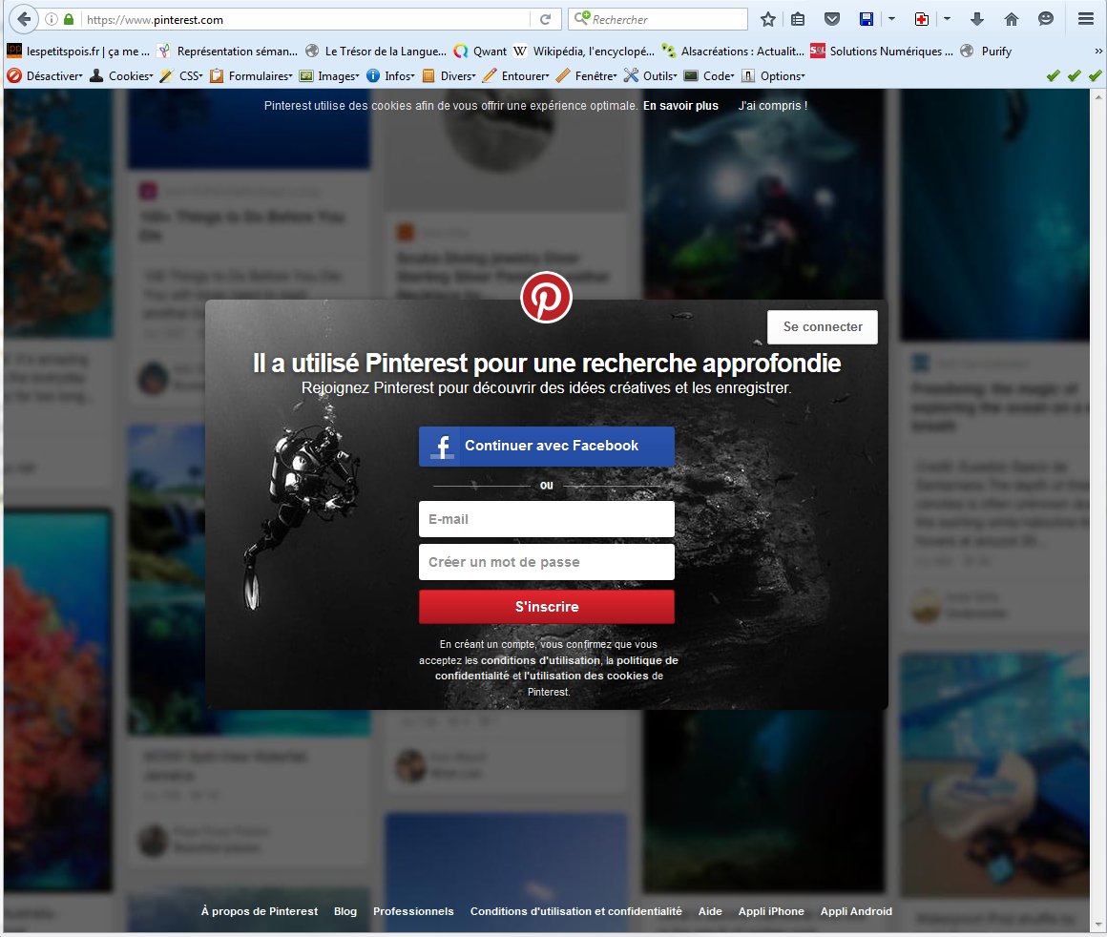1107x937 pixels.
Task: Open the CSS developer menu
Action: 181,75
